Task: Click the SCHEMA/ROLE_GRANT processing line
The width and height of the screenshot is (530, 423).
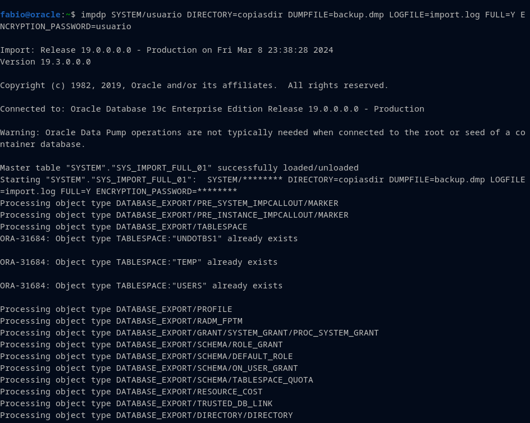Action: (141, 344)
